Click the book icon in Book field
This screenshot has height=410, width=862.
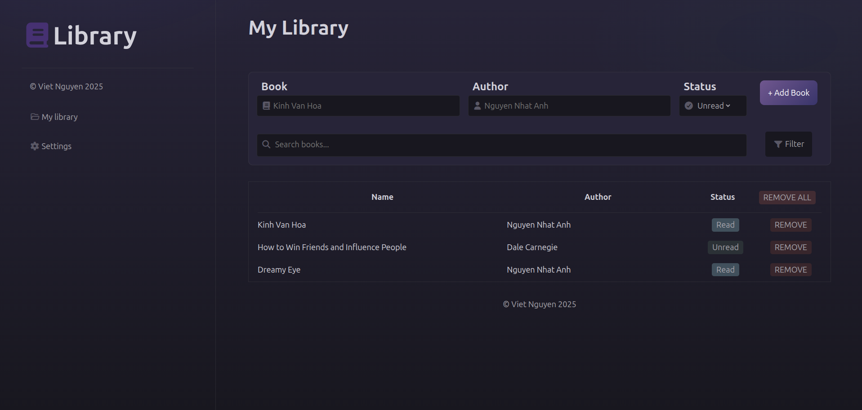[266, 106]
